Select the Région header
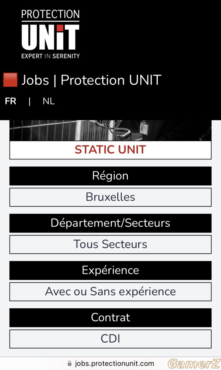Screen dimensions: 221x370 110,176
